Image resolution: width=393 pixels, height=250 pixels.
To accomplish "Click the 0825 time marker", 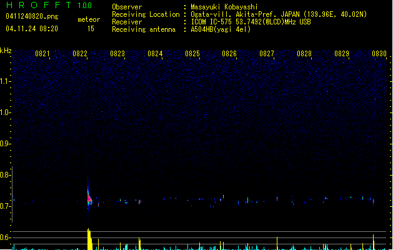I will (x=192, y=53).
